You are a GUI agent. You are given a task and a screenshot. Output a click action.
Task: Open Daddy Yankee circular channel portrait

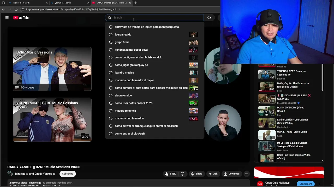[x=223, y=123]
